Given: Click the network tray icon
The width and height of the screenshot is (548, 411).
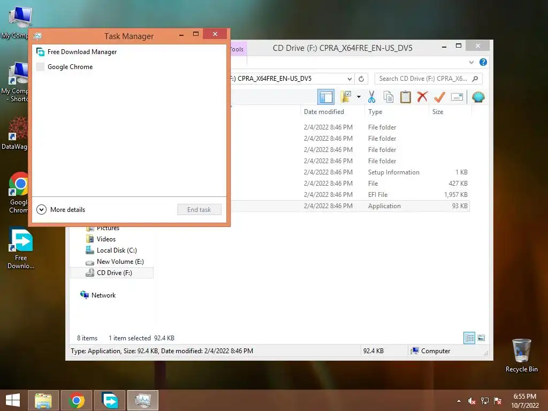Looking at the screenshot, I should (x=485, y=401).
